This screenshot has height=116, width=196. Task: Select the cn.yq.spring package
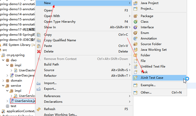[x=16, y=55]
